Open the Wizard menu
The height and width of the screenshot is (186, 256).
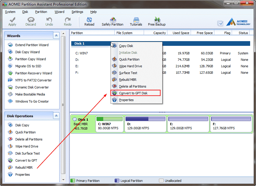[60, 12]
